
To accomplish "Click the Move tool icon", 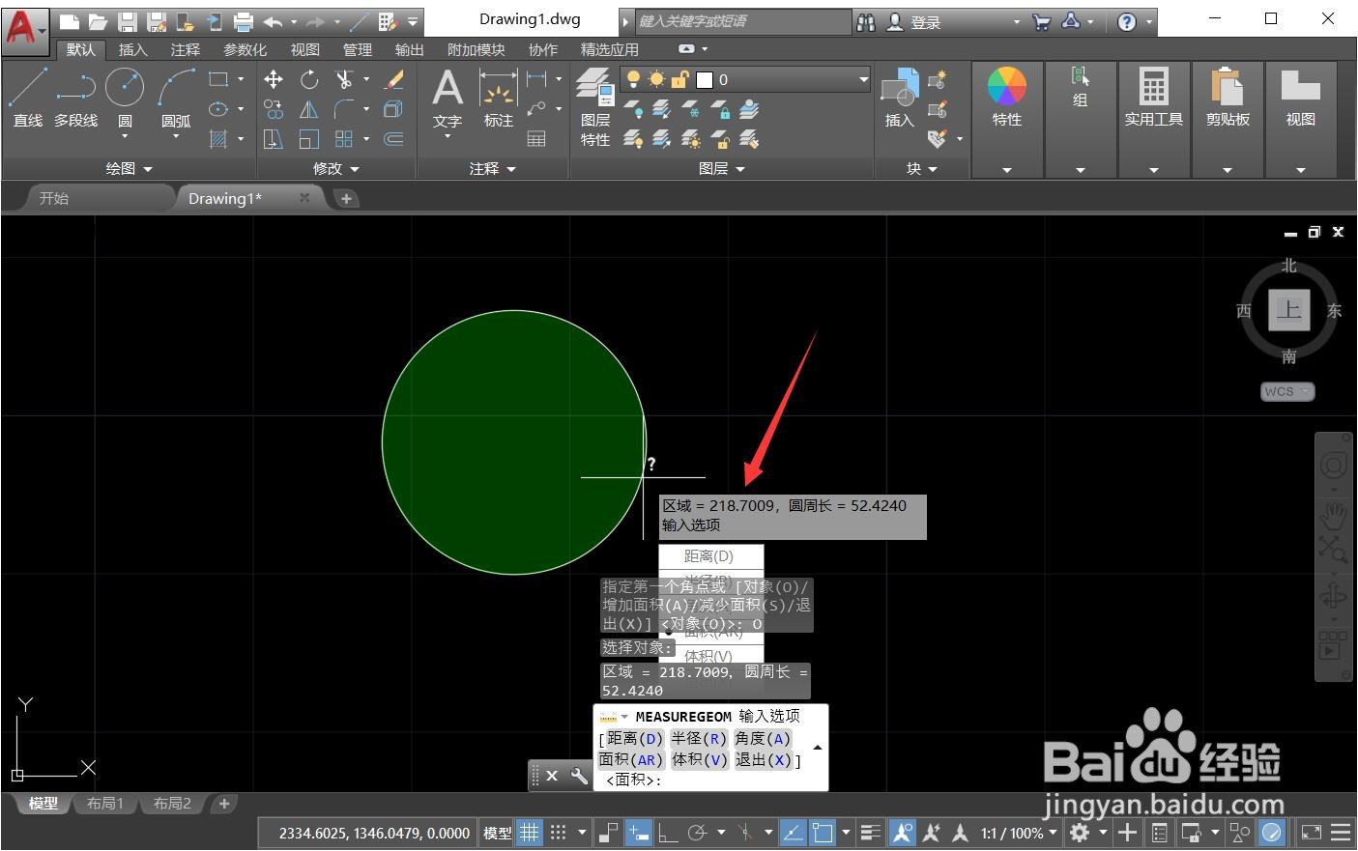I will point(274,79).
